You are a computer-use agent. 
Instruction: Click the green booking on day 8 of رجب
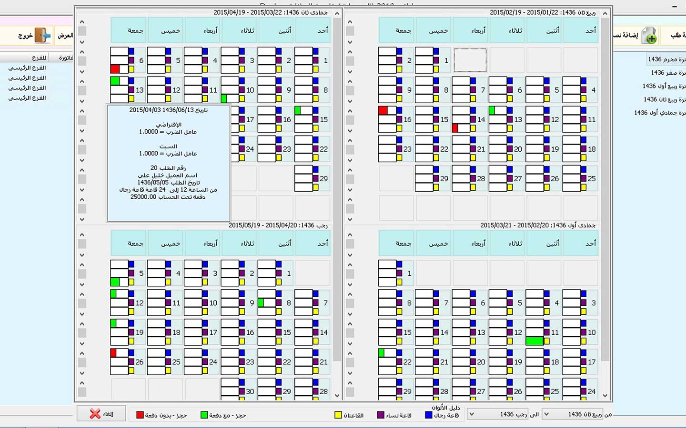coord(261,302)
